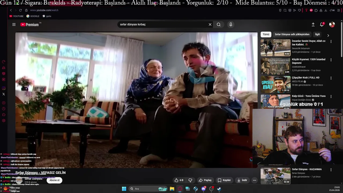Go back with browser back arrow
This screenshot has height=193, width=343.
click(x=11, y=10)
